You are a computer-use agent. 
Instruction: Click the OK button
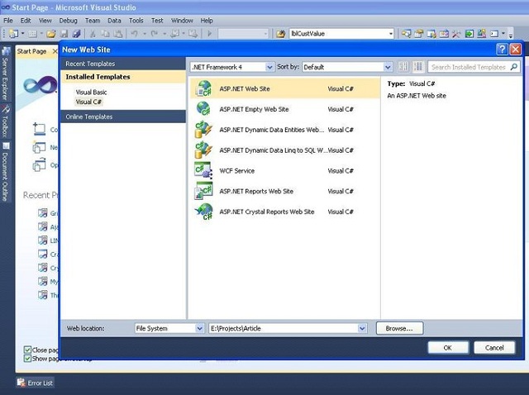point(448,347)
